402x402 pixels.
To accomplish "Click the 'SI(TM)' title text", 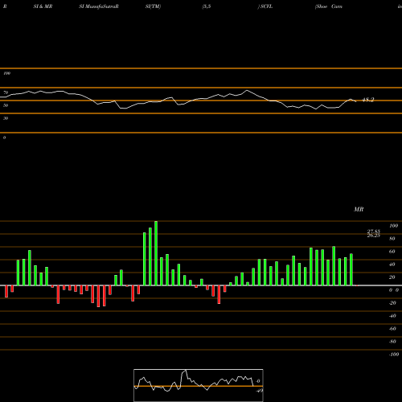I will (x=153, y=6).
